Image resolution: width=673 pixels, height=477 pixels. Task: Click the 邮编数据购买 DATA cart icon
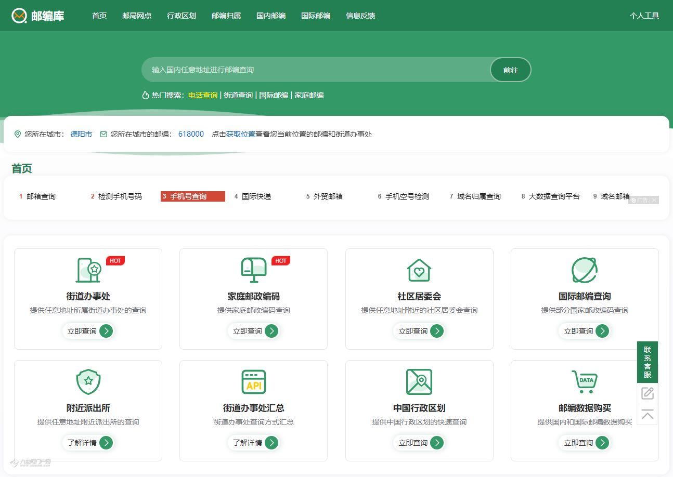click(x=585, y=382)
